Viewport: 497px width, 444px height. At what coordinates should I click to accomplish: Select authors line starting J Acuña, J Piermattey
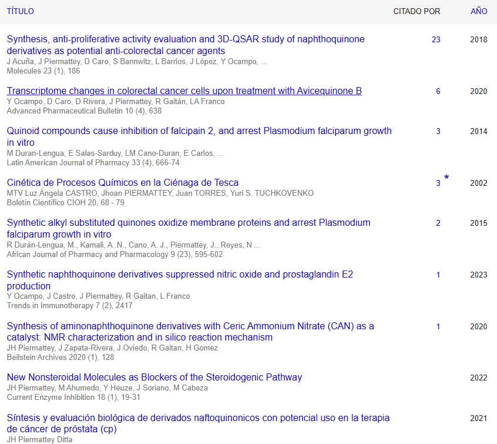click(x=137, y=62)
